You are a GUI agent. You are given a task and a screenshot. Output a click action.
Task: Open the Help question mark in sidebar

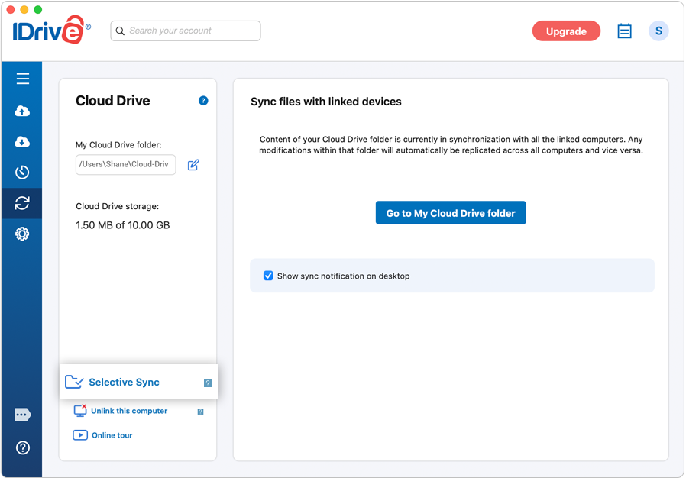tap(23, 447)
